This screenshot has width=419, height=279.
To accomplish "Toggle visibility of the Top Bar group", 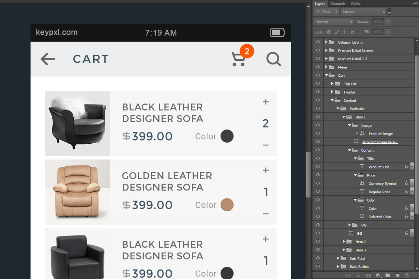I will tap(318, 84).
